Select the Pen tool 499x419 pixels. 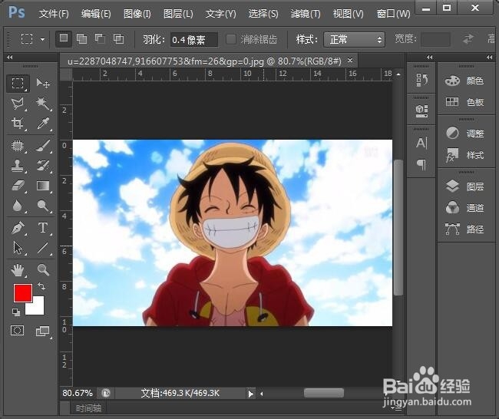[x=18, y=228]
